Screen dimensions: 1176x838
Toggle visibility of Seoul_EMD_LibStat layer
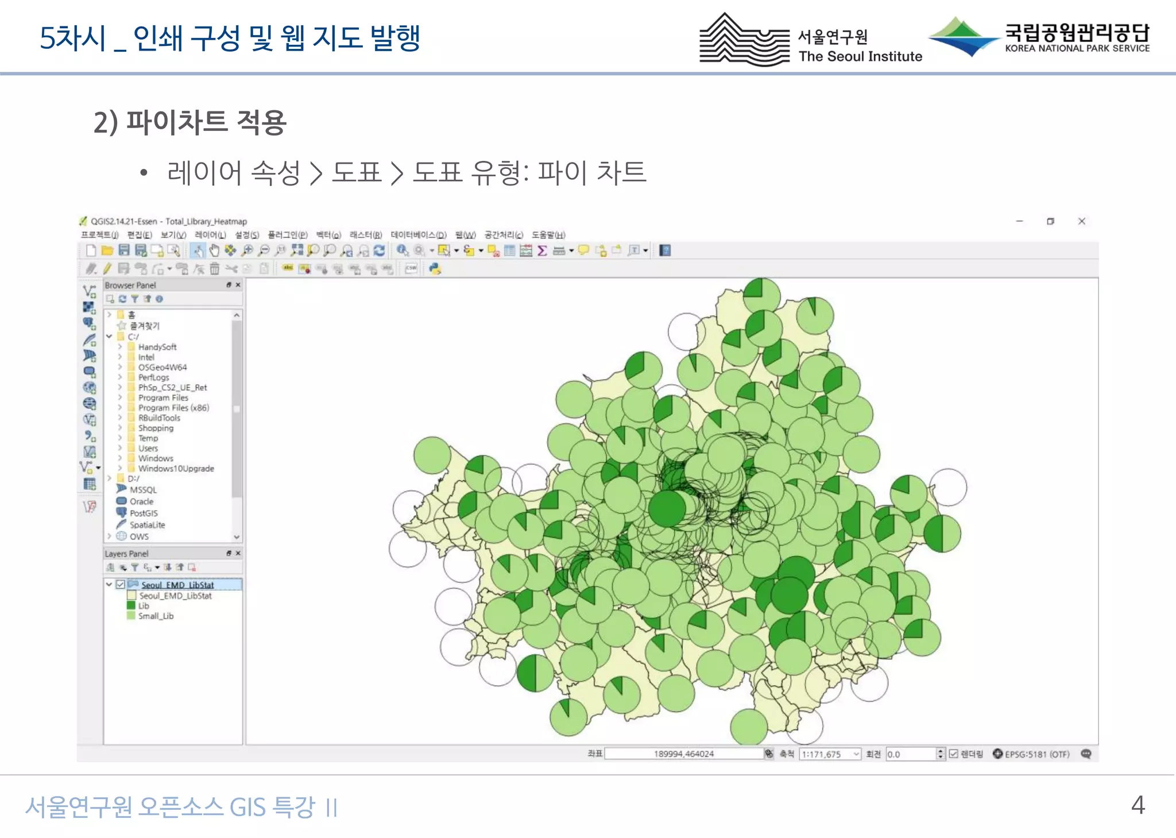pyautogui.click(x=121, y=585)
